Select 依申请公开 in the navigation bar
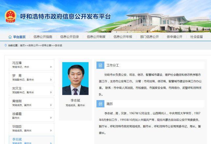Screen dimensions: 211x144 (x=174, y=37)
